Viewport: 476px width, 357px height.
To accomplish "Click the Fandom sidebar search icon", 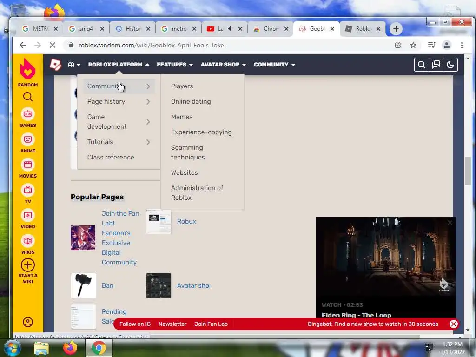I will pyautogui.click(x=27, y=97).
